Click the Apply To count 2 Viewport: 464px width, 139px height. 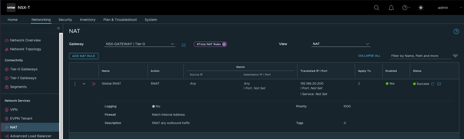pyautogui.click(x=359, y=83)
